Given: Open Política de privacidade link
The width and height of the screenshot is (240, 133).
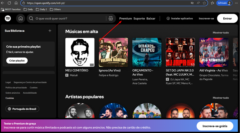Looking at the screenshot, I should tap(16, 88).
